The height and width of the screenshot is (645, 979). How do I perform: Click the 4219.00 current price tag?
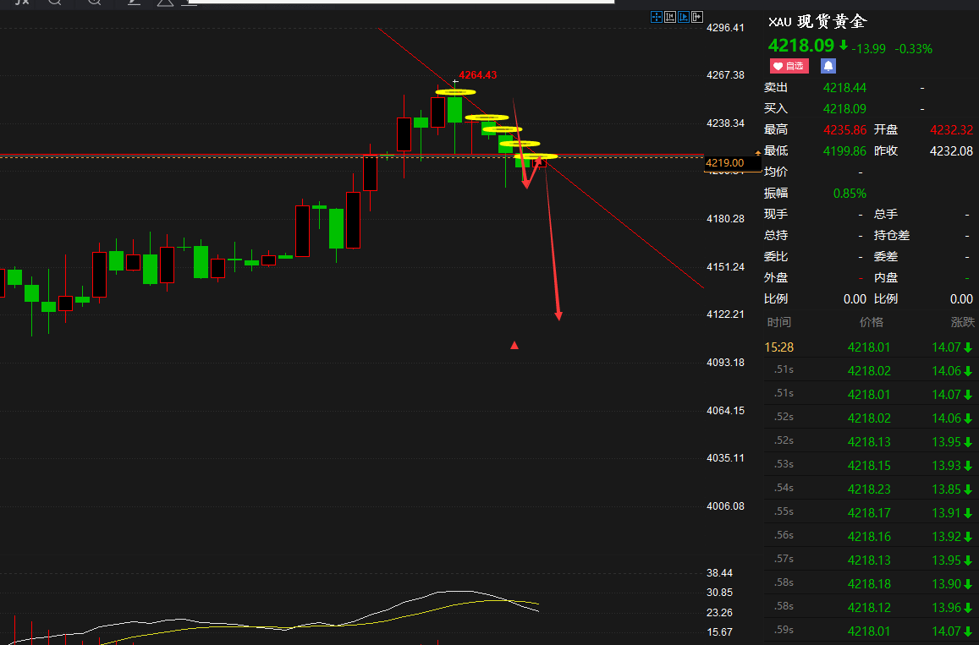tap(732, 163)
